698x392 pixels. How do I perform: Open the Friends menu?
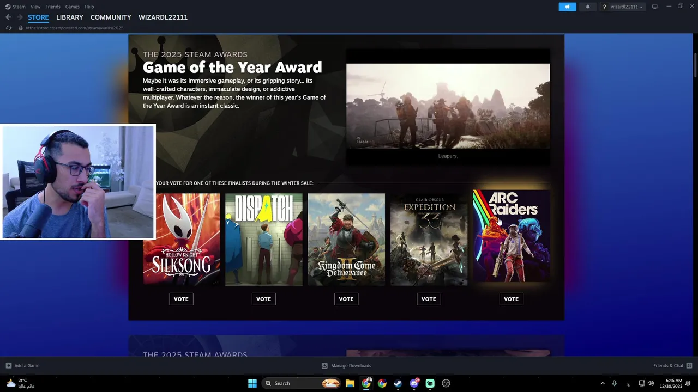pos(53,7)
